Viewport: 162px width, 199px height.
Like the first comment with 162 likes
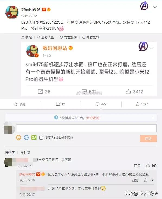coord(148,165)
